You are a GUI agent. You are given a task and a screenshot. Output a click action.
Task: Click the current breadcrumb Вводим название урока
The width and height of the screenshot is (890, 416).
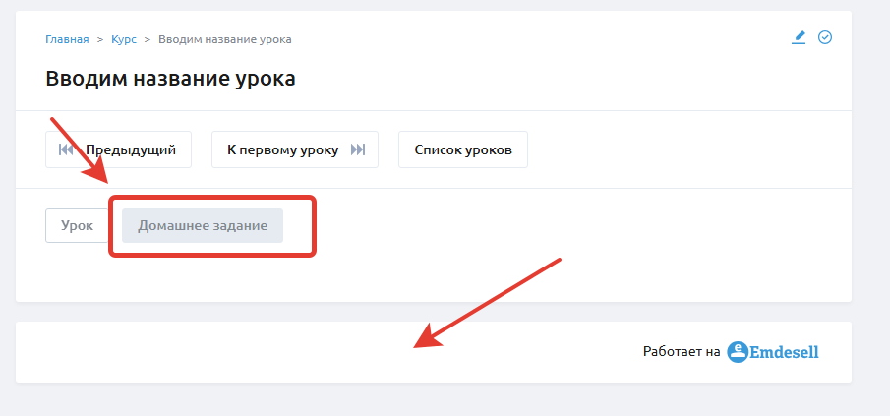click(x=225, y=39)
